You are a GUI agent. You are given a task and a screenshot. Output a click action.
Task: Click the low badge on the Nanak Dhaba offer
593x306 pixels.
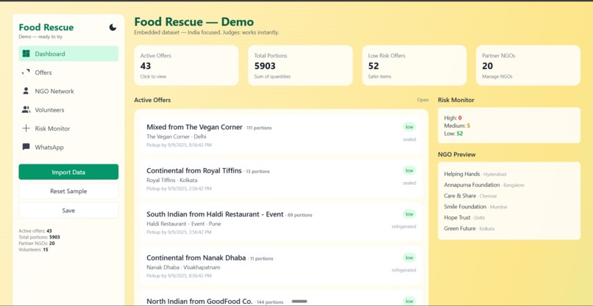[409, 258]
